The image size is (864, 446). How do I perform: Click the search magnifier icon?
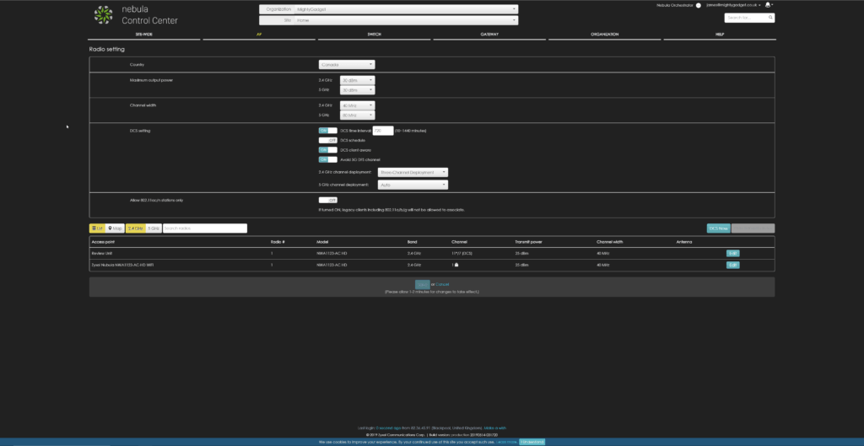[x=770, y=17]
